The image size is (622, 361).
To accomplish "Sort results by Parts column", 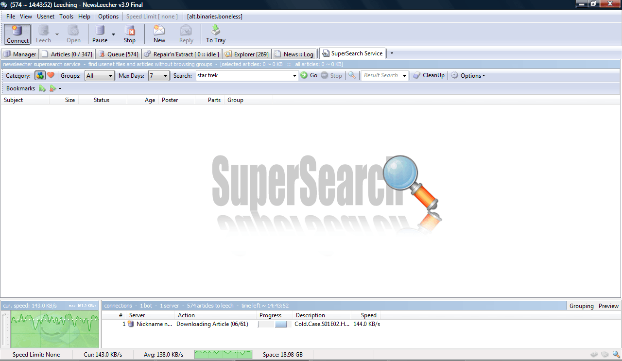I will [210, 100].
